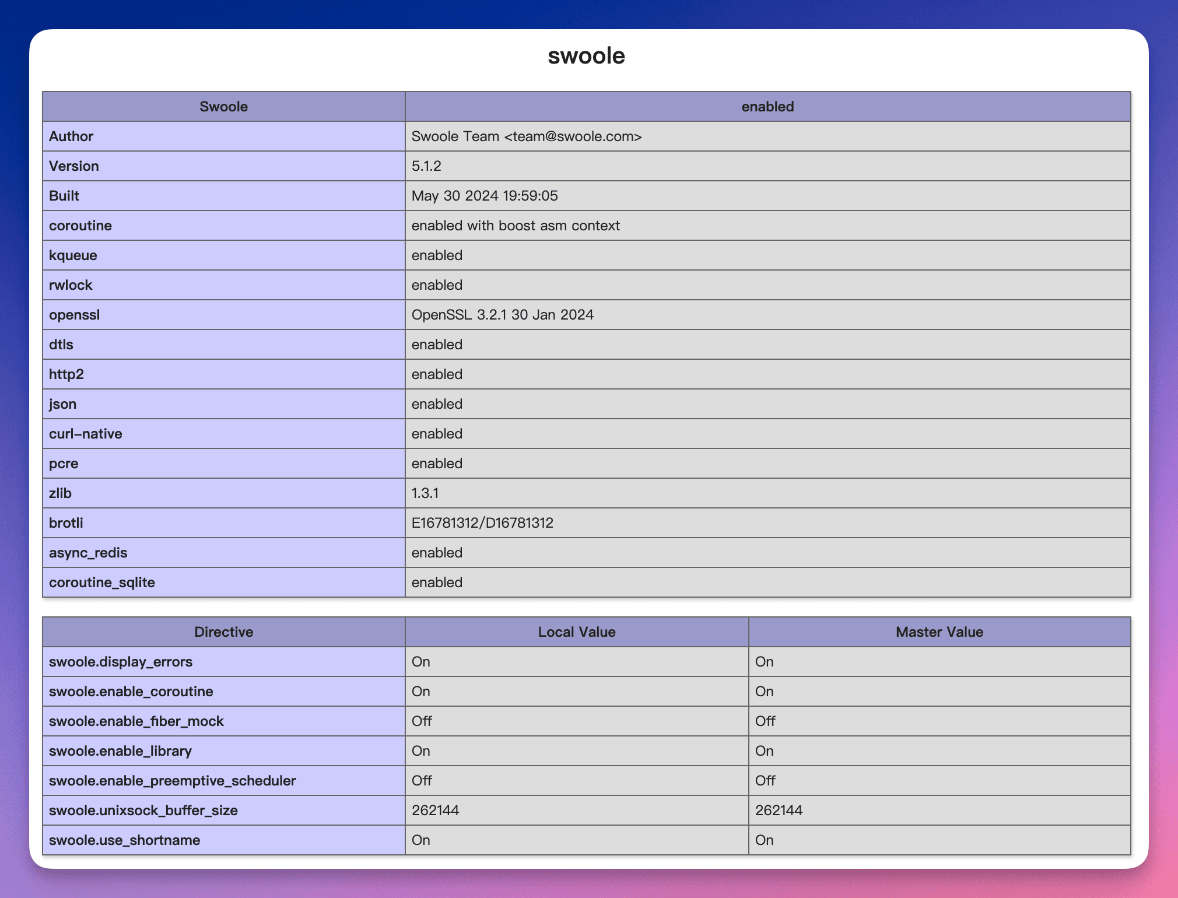Click the http2 row label
Viewport: 1178px width, 898px height.
coord(66,374)
